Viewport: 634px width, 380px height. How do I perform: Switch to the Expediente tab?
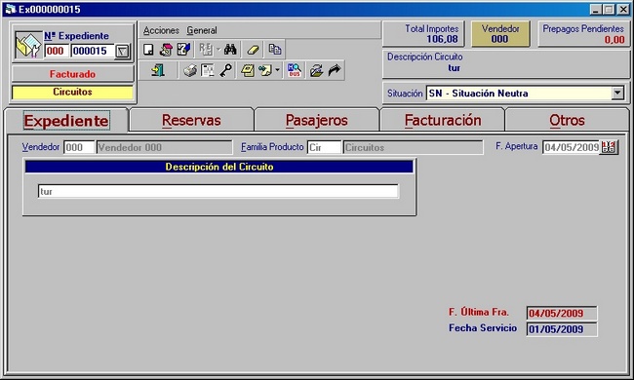[x=66, y=121]
